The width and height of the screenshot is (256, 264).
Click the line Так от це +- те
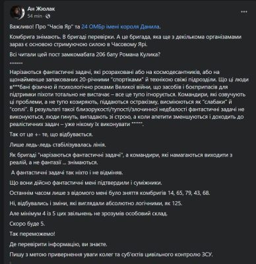tap(51, 134)
